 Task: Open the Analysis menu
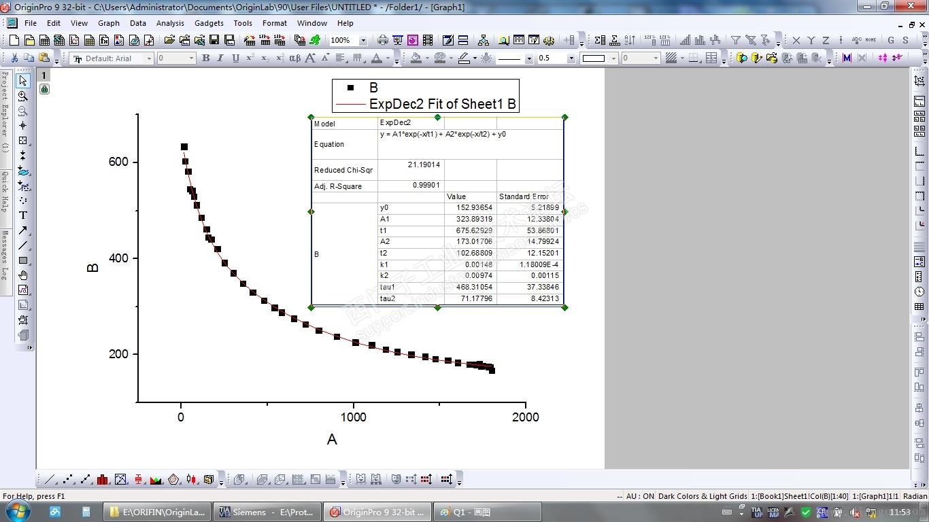point(170,23)
